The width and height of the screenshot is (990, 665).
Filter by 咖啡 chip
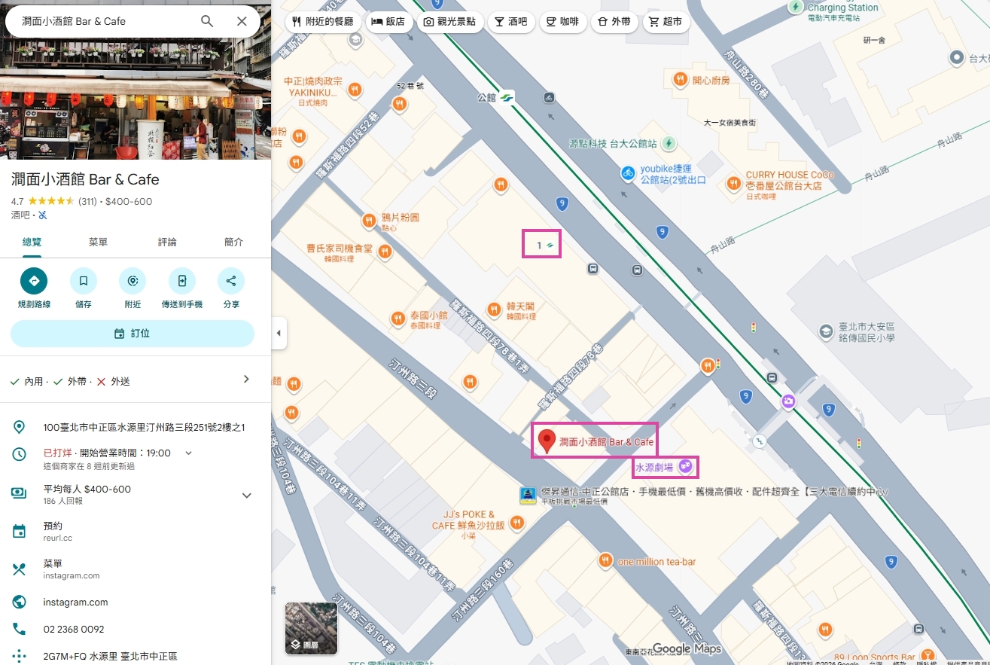point(563,22)
